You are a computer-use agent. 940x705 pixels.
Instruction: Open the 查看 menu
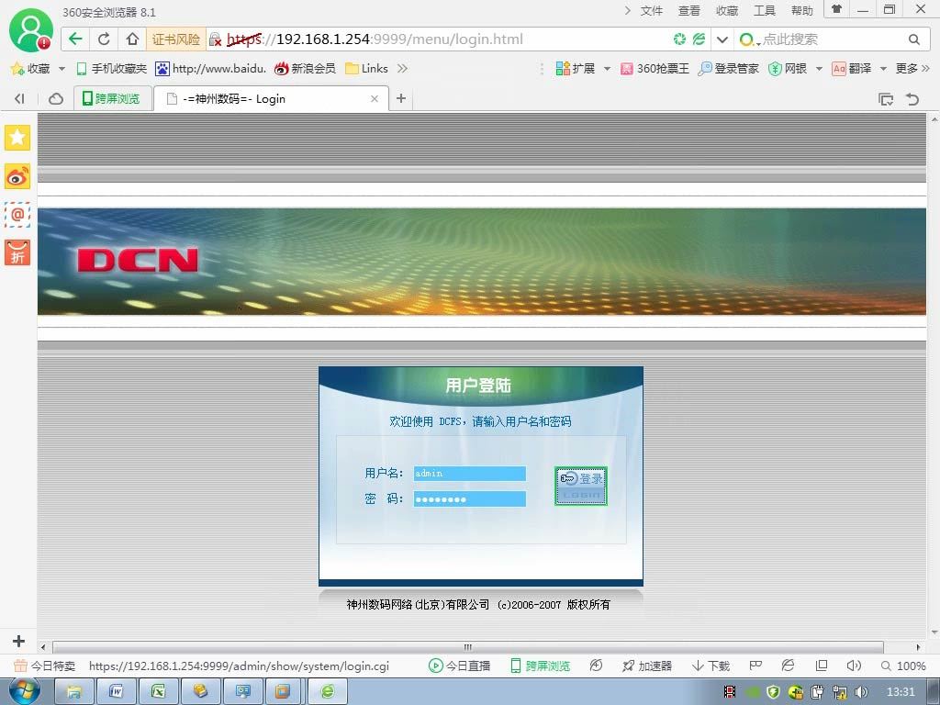tap(689, 11)
